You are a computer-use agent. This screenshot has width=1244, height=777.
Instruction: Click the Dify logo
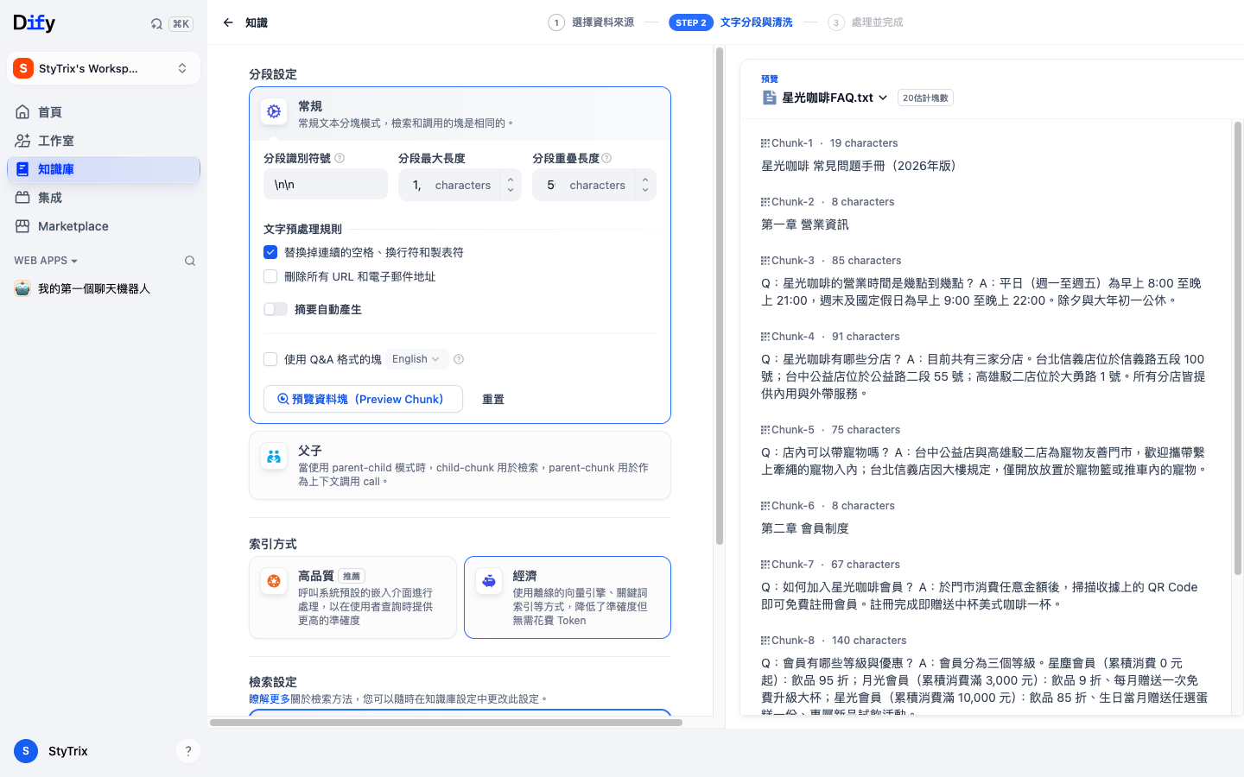click(35, 23)
